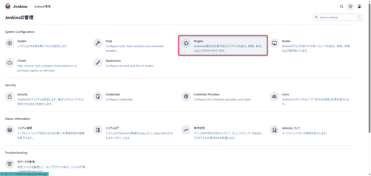Click the Configure credentials description text
This screenshot has width=371, height=176.
[119, 100]
